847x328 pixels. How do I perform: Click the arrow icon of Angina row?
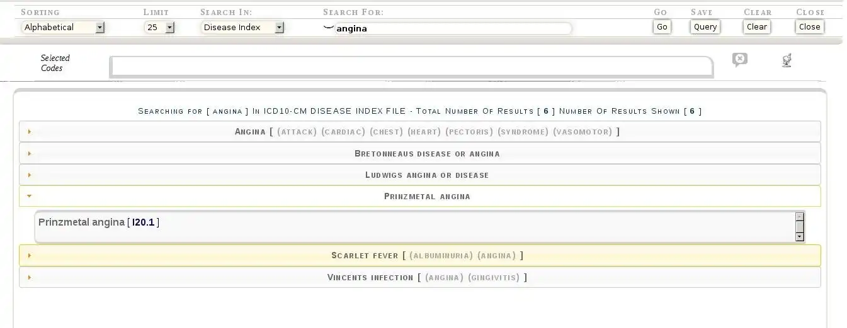pyautogui.click(x=30, y=131)
